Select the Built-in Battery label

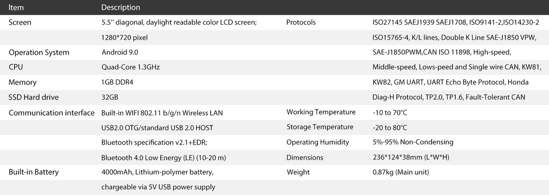click(x=34, y=172)
